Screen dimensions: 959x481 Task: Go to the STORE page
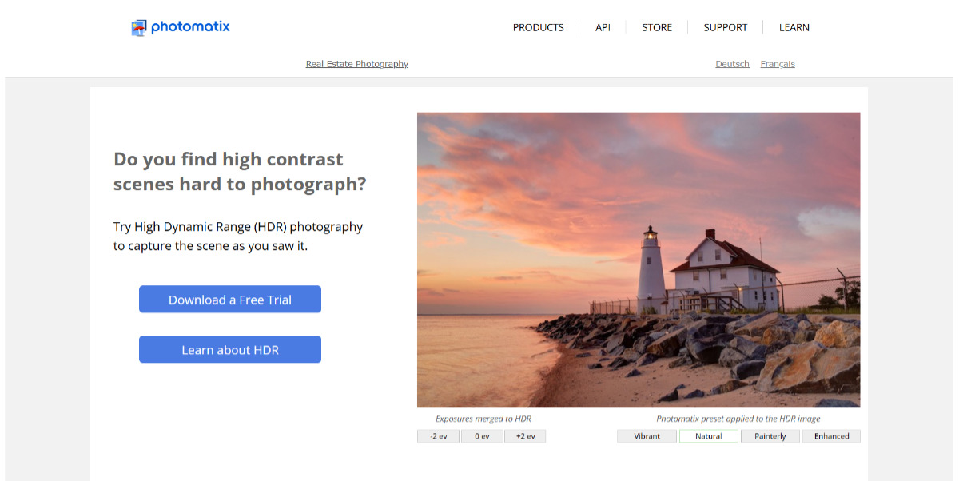657,27
